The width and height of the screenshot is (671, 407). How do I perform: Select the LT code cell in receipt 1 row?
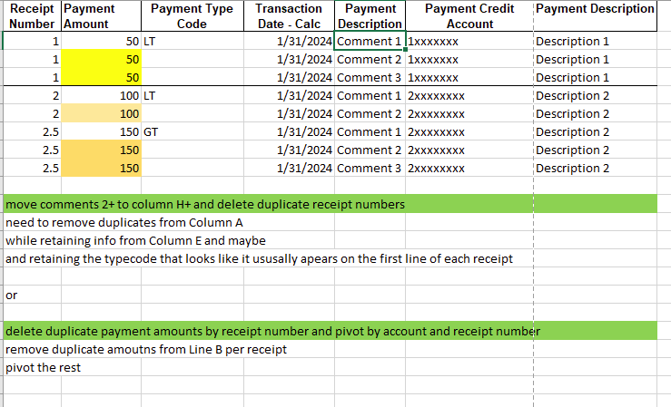[x=192, y=42]
